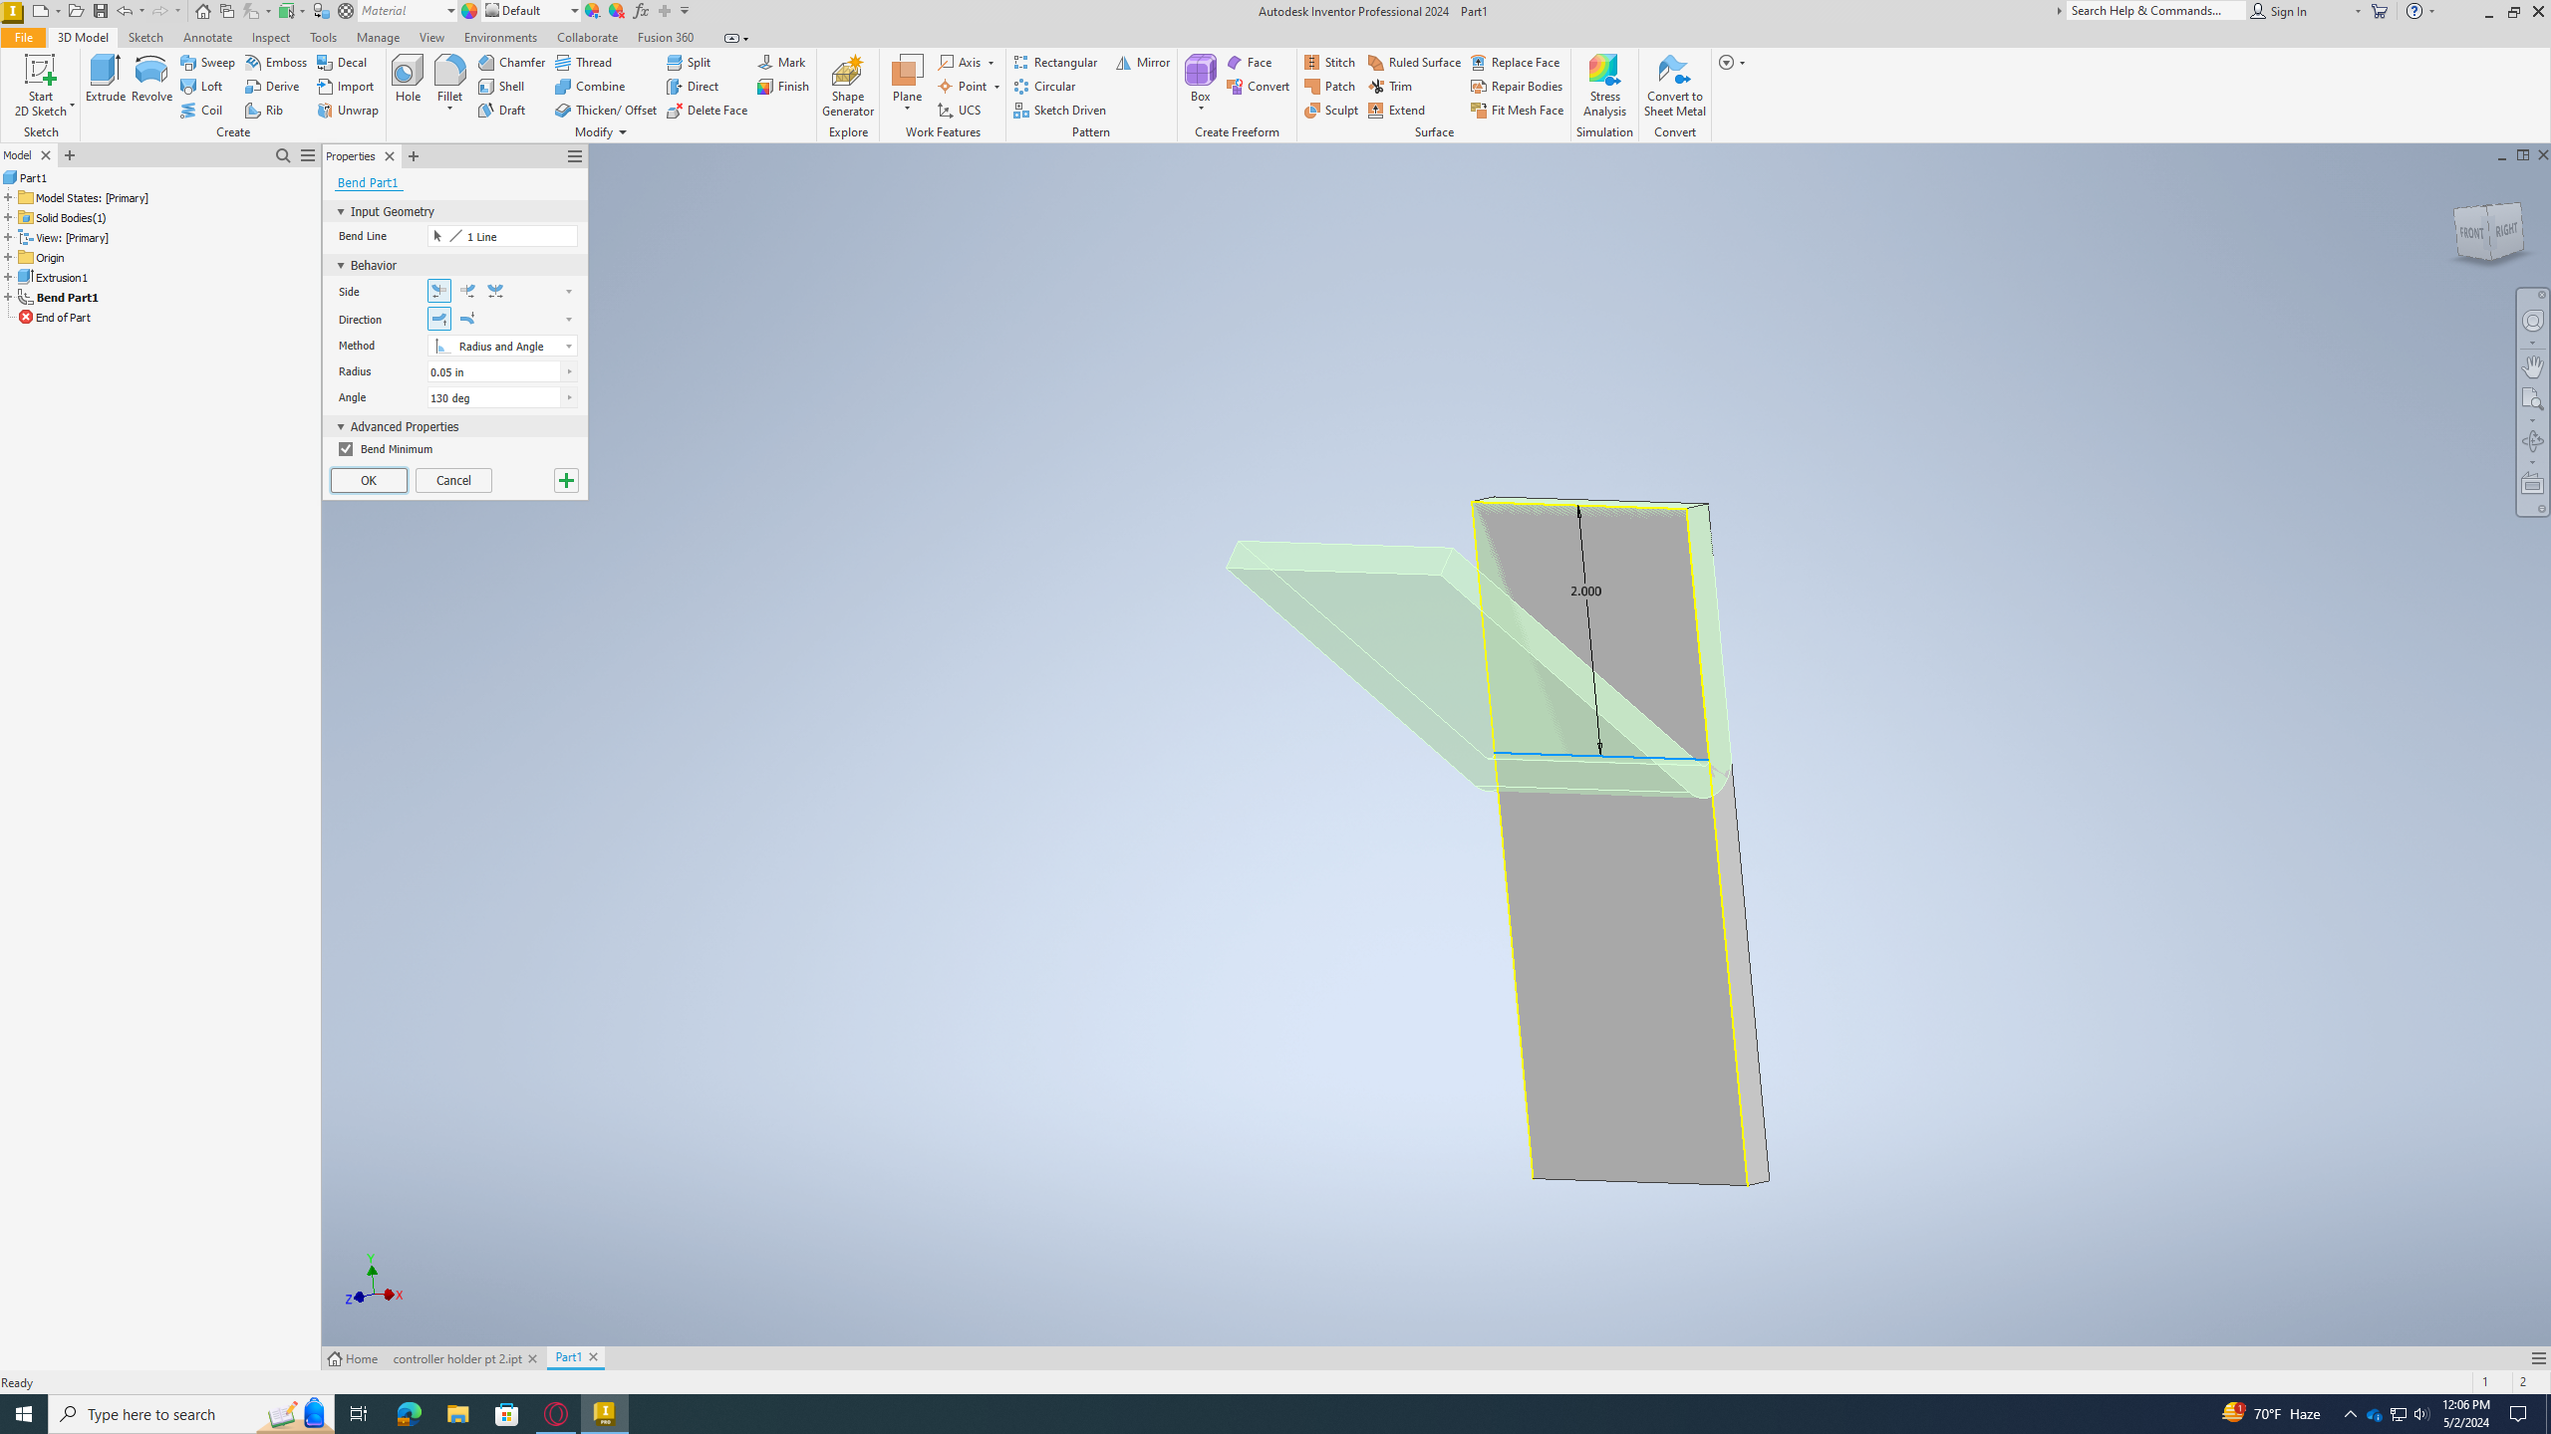2551x1434 pixels.
Task: Click the green apply-and-new plus button
Action: click(566, 480)
